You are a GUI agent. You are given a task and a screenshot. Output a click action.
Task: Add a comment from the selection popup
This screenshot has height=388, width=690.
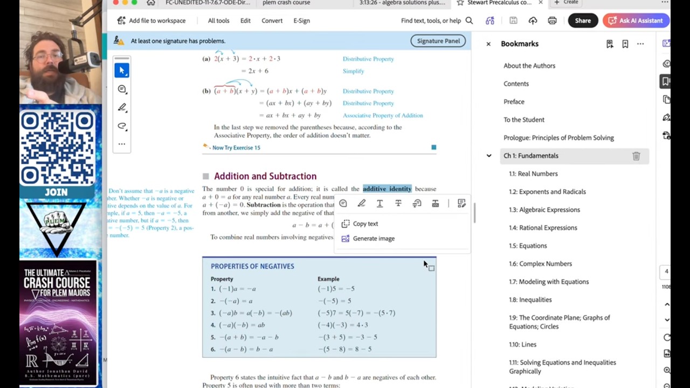tap(343, 203)
